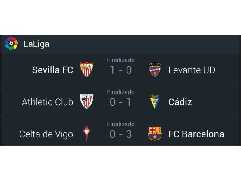
Task: Select the FC Barcelona team name
Action: pyautogui.click(x=196, y=134)
